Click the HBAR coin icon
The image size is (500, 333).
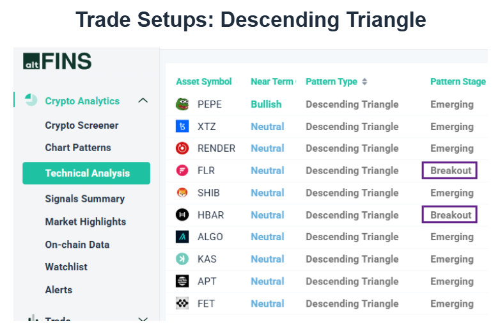(x=182, y=215)
